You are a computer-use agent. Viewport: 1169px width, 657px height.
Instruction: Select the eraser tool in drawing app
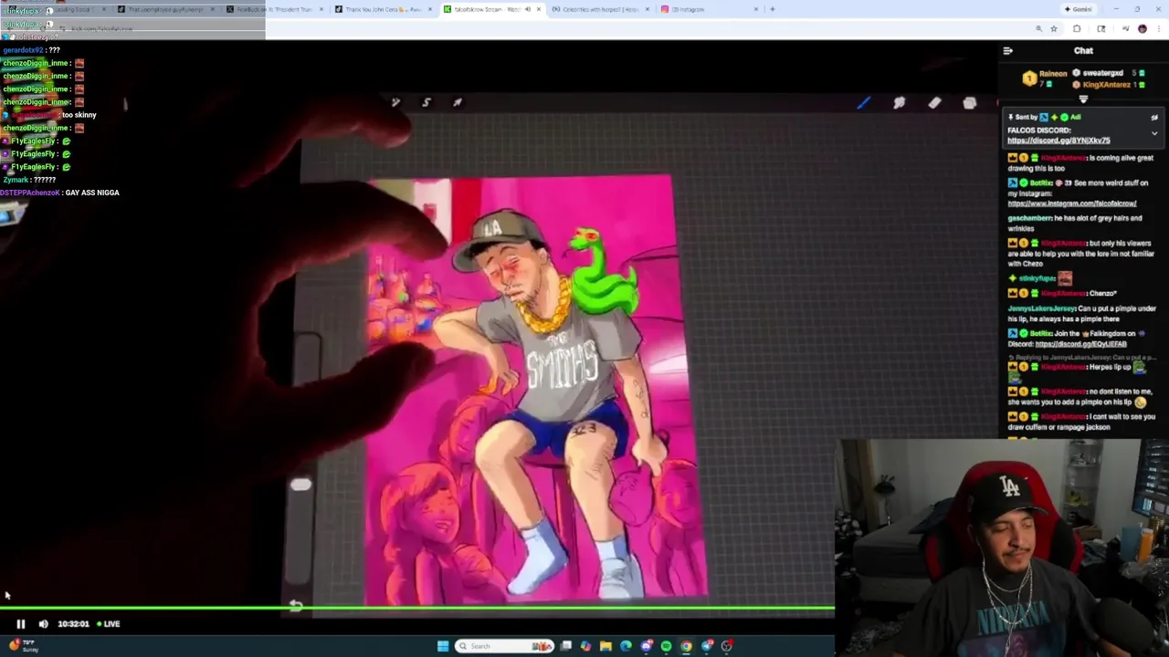pyautogui.click(x=934, y=103)
